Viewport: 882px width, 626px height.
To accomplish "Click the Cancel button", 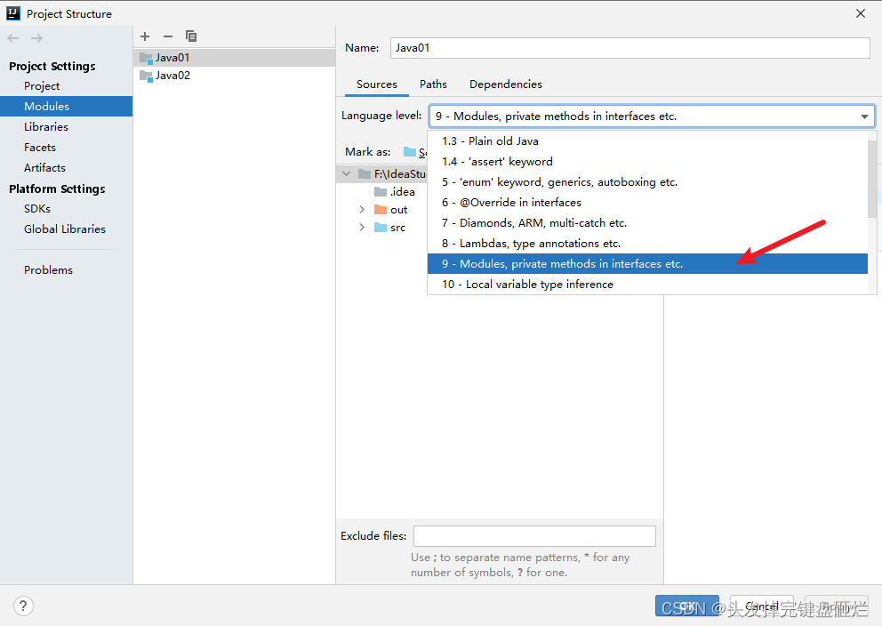I will coord(762,606).
